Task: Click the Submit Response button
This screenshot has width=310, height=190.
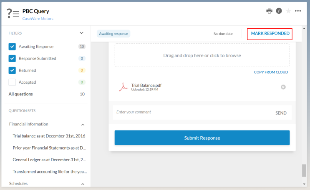Action: [x=202, y=138]
